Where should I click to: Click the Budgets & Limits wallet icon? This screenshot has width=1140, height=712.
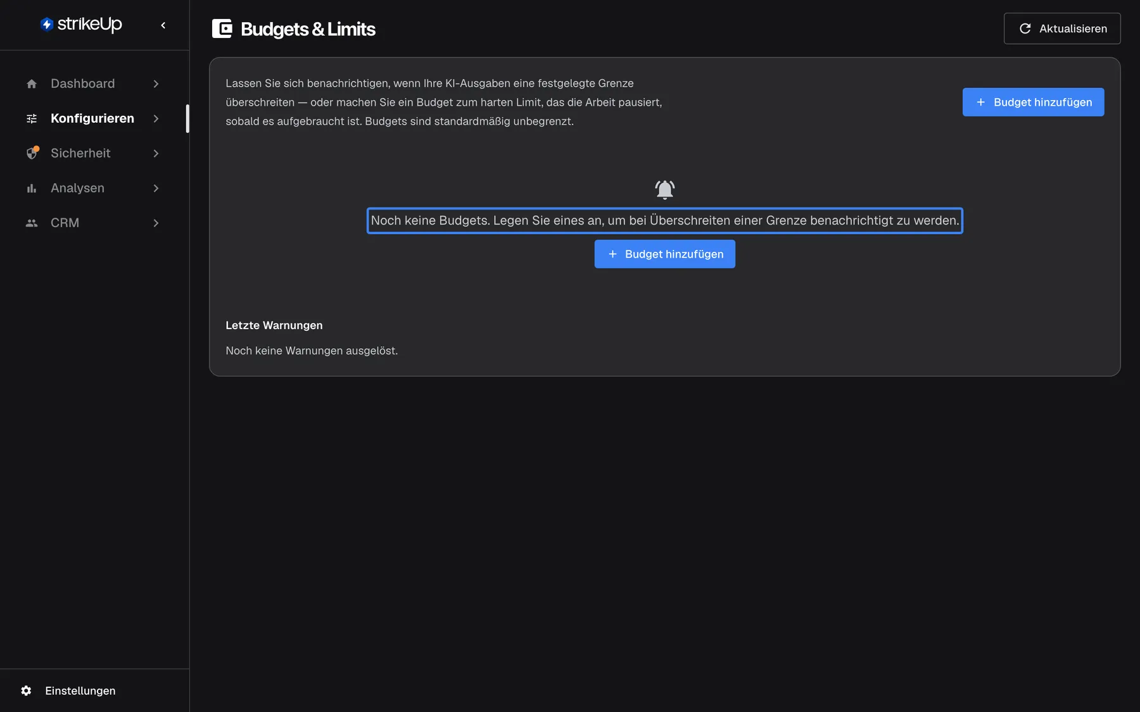tap(222, 28)
